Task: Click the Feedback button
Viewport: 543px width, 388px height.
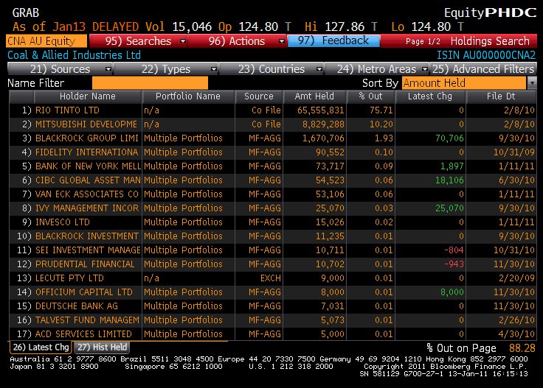Action: [333, 41]
